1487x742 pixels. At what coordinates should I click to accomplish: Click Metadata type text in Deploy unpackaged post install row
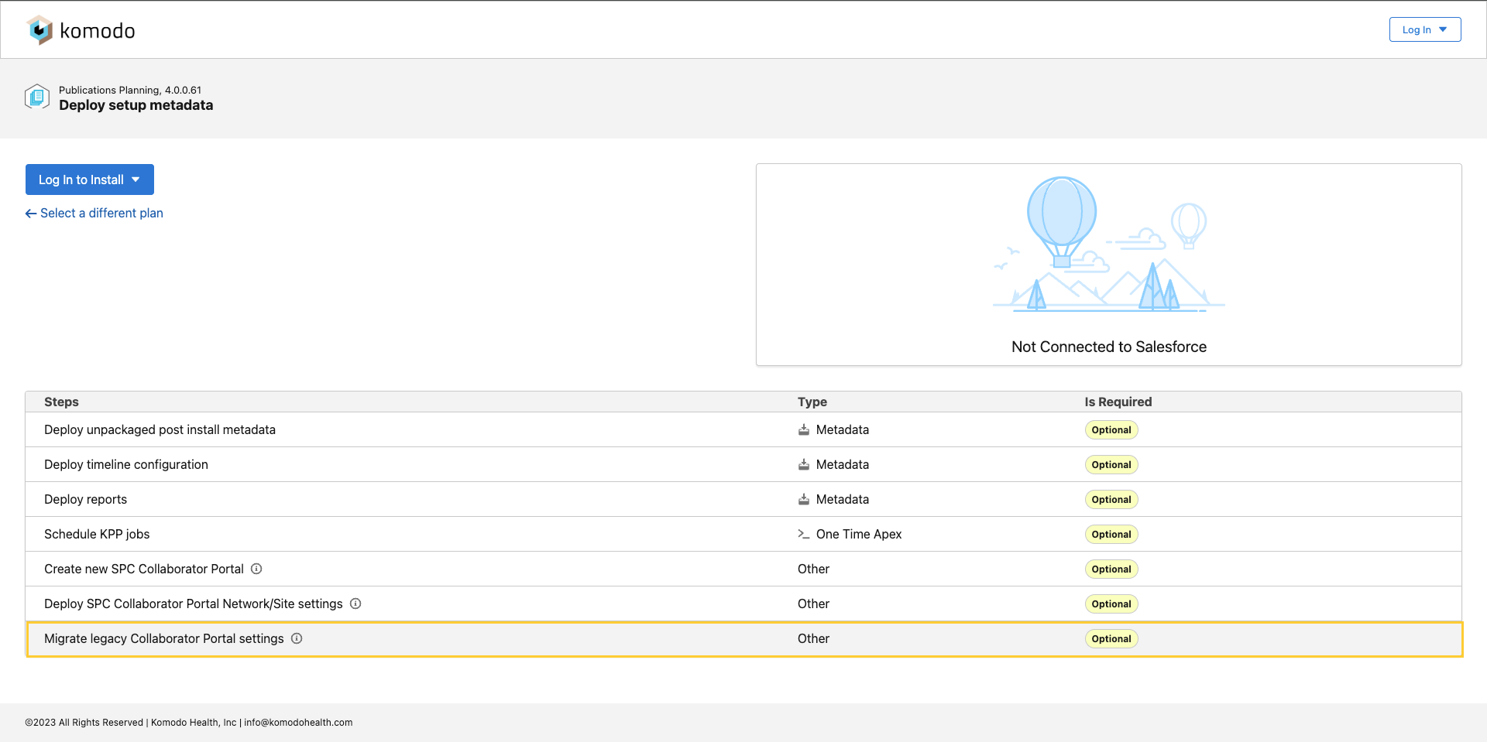tap(843, 429)
